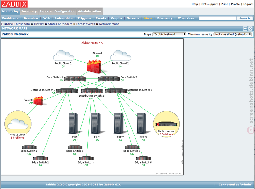255x189 pixels.
Task: Go to Latest data in History breadcrumb
Action: [22, 24]
